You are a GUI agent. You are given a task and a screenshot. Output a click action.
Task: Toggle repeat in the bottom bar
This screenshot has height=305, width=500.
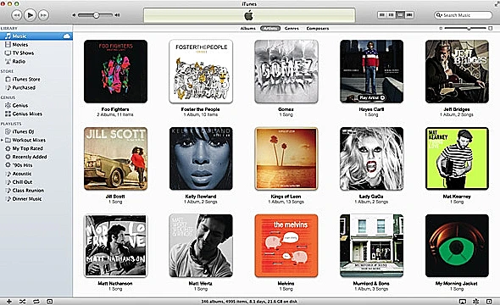coord(36,301)
